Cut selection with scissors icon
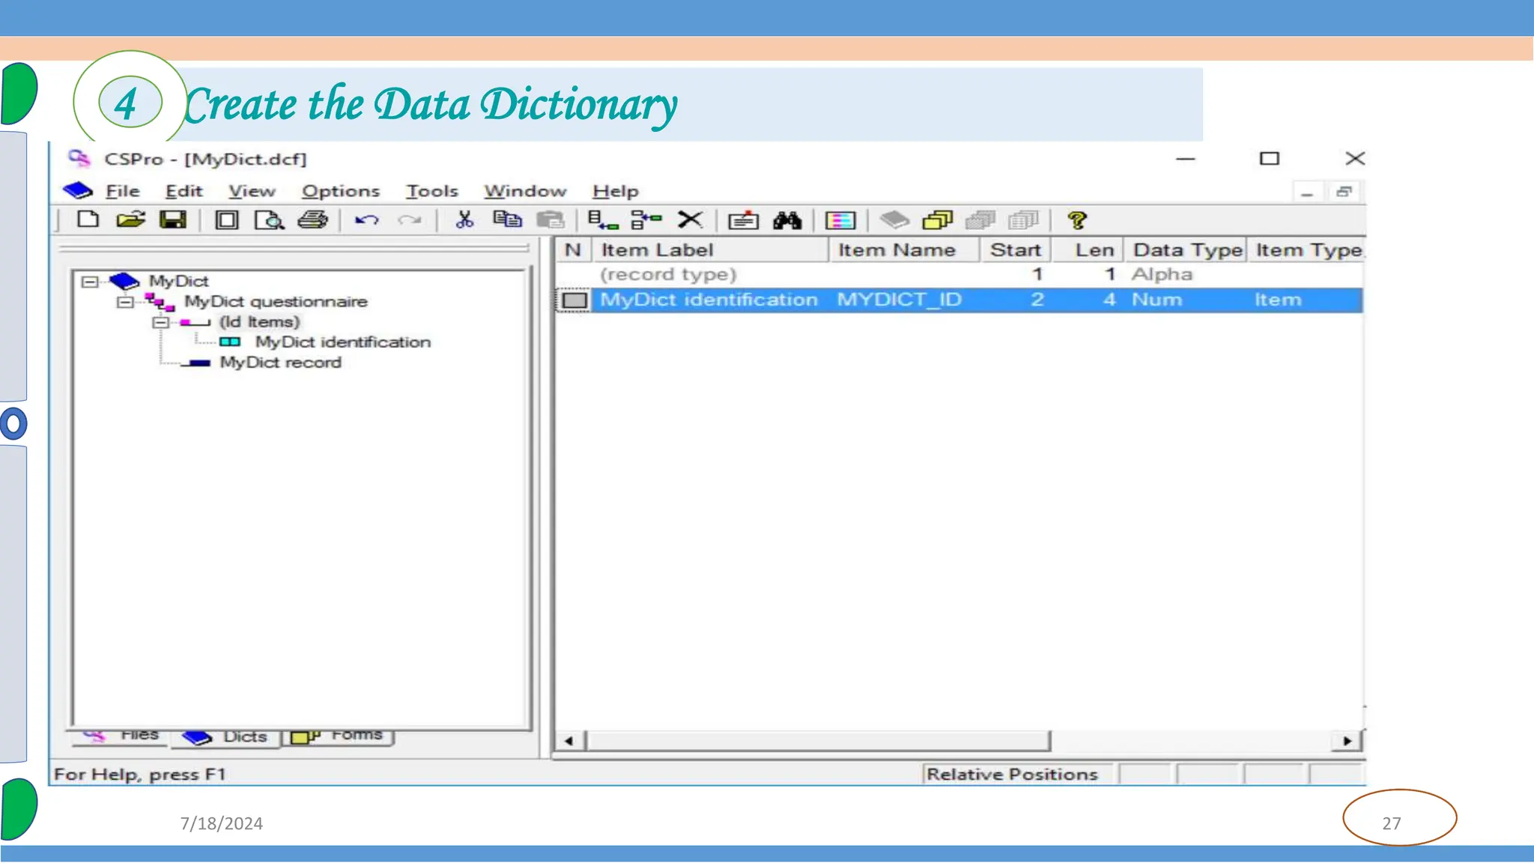The image size is (1534, 863). coord(464,219)
